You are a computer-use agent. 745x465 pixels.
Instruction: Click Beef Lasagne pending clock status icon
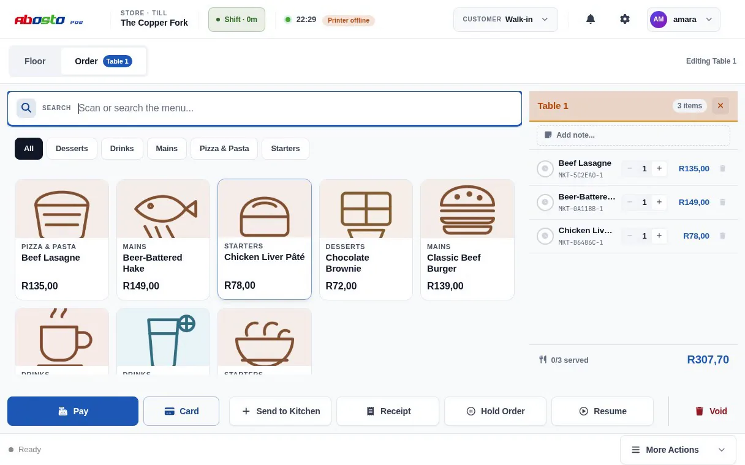coord(545,169)
